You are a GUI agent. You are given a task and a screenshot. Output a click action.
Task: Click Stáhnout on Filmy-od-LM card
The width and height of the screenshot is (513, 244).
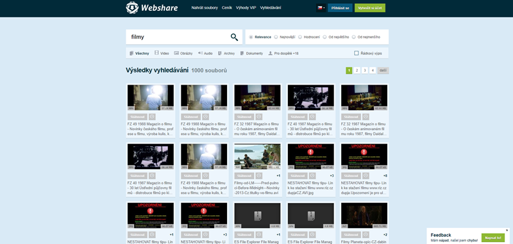[x=244, y=175]
